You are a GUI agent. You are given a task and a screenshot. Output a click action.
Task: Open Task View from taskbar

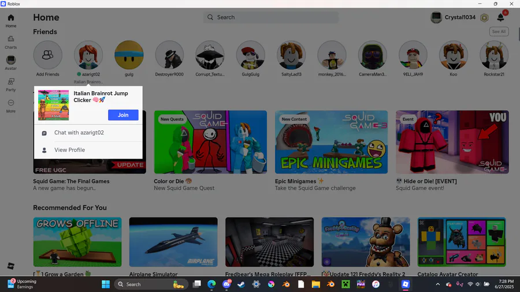pos(197,284)
